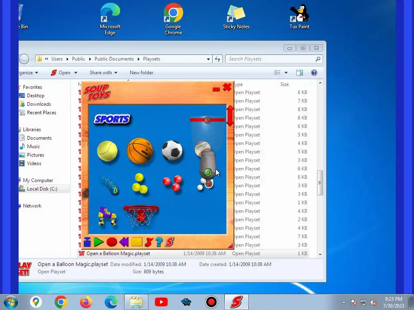The width and height of the screenshot is (414, 310).
Task: Close Soup Toys with the red X
Action: point(227,87)
